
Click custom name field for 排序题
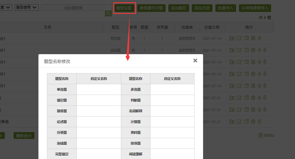172,143
